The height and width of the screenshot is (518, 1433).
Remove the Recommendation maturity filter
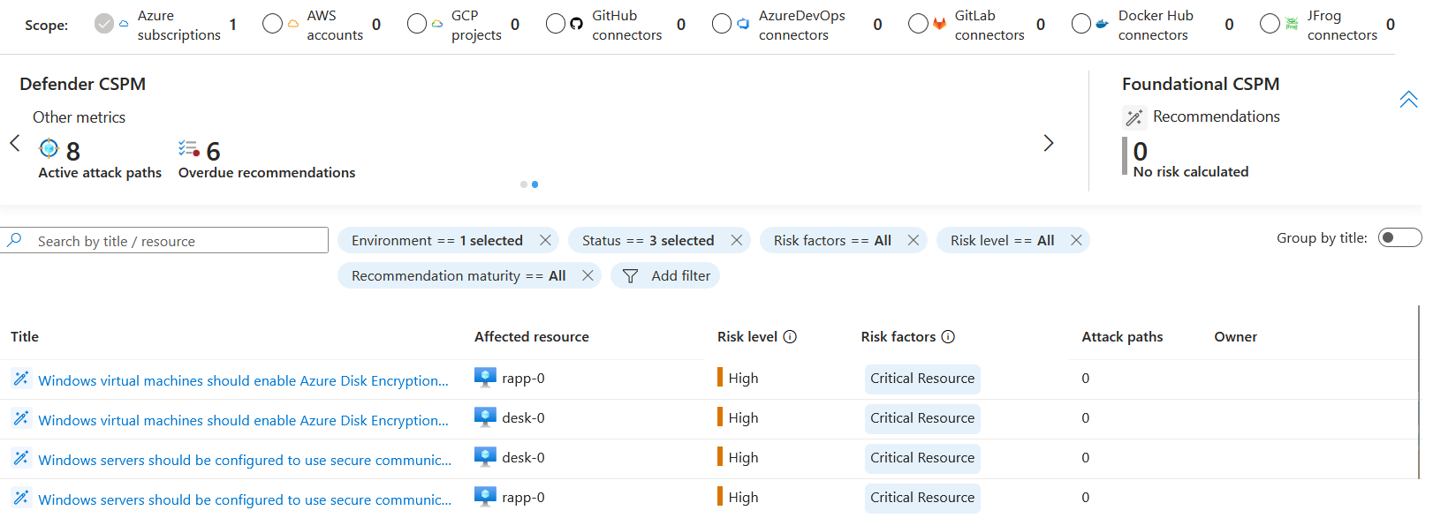(588, 275)
